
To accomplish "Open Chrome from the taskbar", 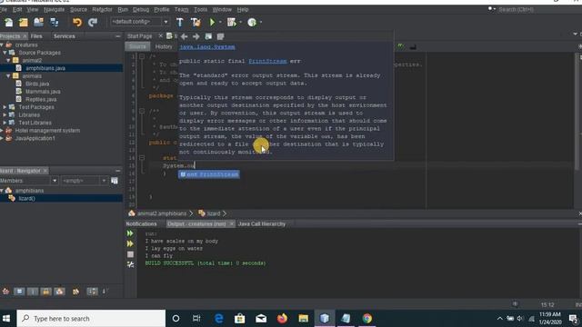I will tap(367, 319).
